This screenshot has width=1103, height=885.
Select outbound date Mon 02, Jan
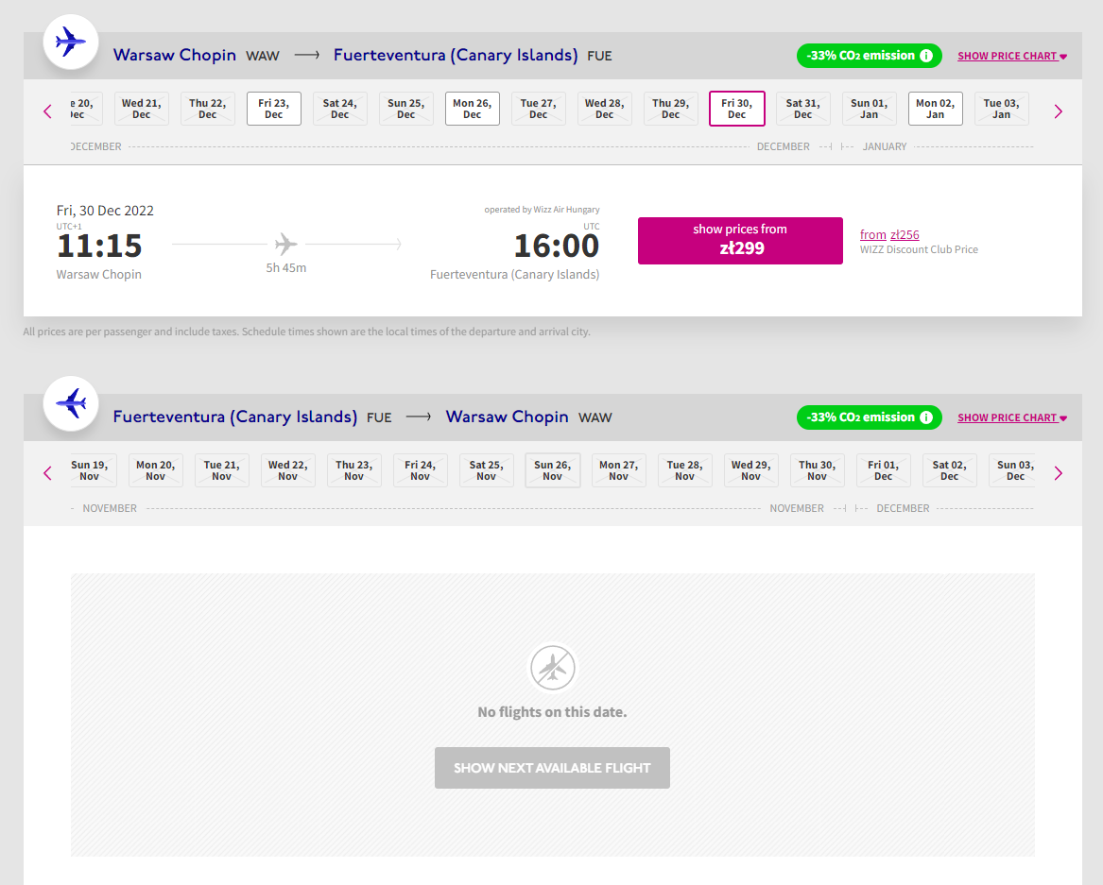coord(935,109)
